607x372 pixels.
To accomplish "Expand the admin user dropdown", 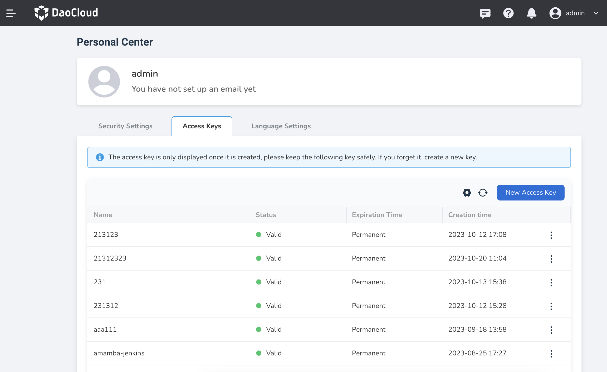I will (x=596, y=13).
